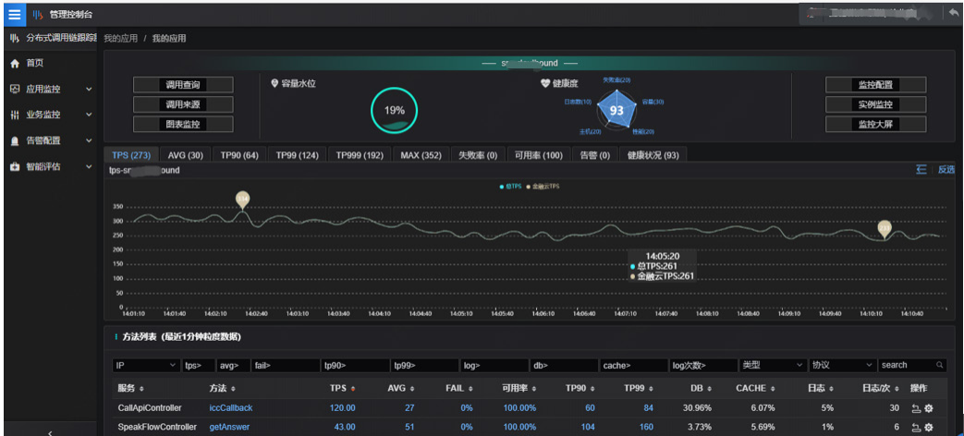Toggle the 总TPS legend series
The image size is (964, 436).
pyautogui.click(x=510, y=186)
